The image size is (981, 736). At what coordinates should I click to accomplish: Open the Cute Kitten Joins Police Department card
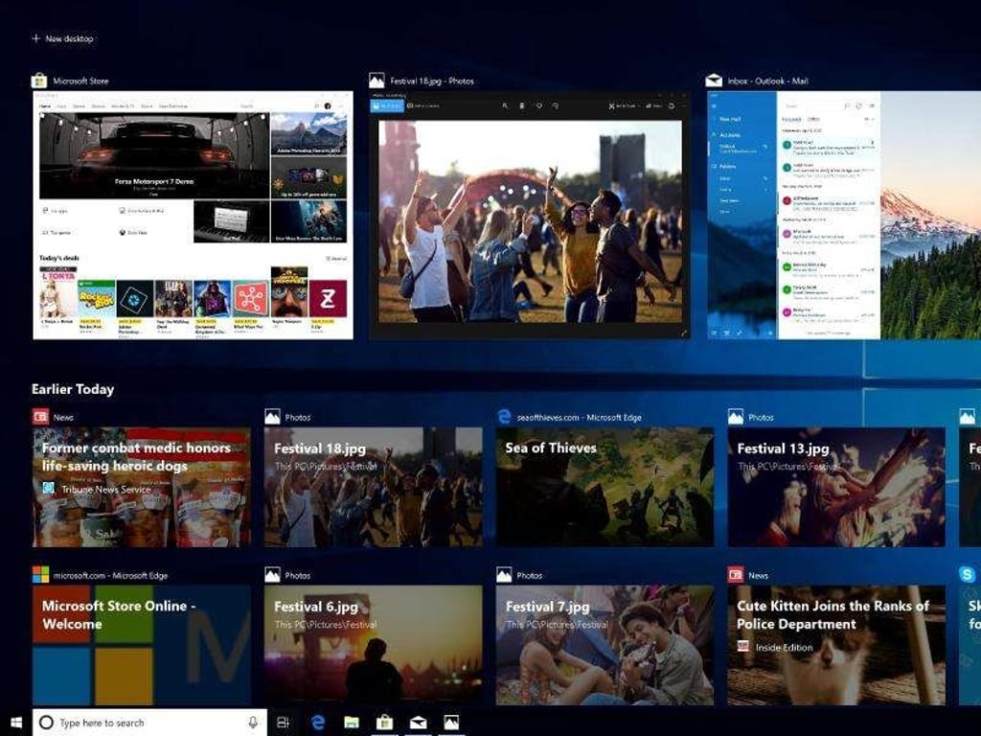(836, 645)
